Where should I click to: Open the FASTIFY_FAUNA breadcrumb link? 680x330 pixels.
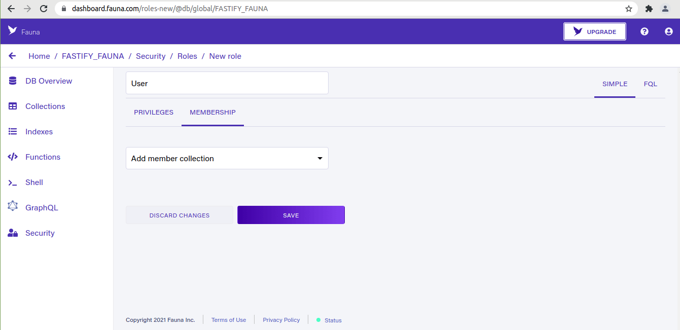(93, 56)
